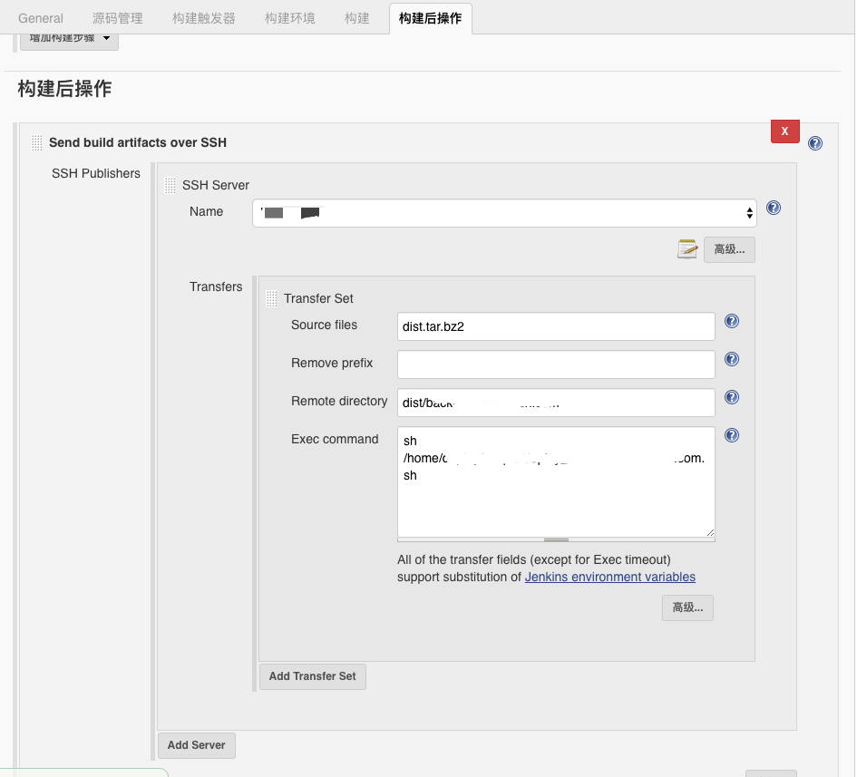The width and height of the screenshot is (857, 777).
Task: Delete SSH publish step with red X
Action: [x=784, y=131]
